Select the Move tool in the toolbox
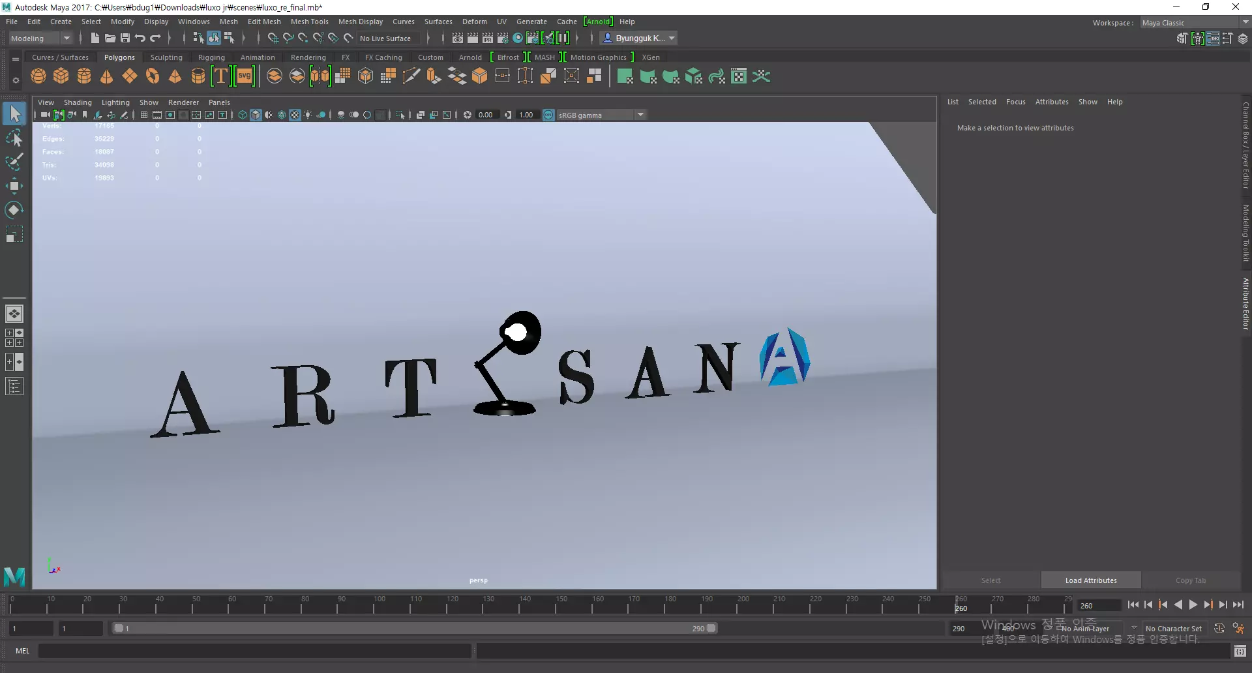Screen dimensions: 1252x673 pos(14,186)
